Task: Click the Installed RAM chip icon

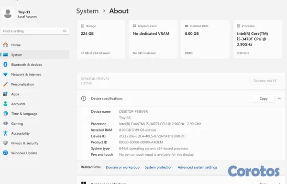Action: [187, 26]
